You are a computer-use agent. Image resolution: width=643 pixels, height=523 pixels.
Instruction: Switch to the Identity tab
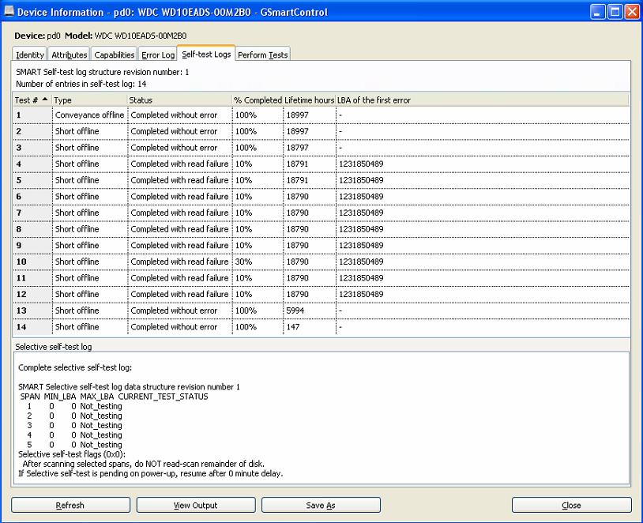point(30,55)
